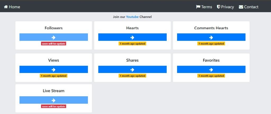The image size is (271, 114).
Task: Click the house icon beside Home
Action: 6,7
